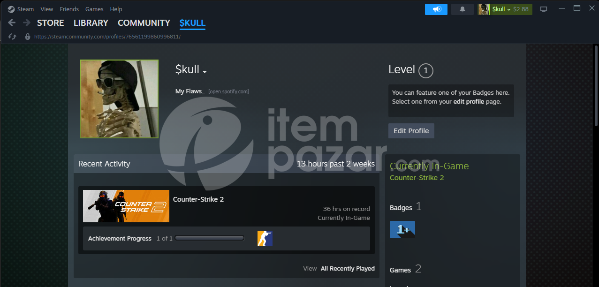The width and height of the screenshot is (599, 287).
Task: Open the My Flaws.. Spotify link
Action: click(x=190, y=91)
